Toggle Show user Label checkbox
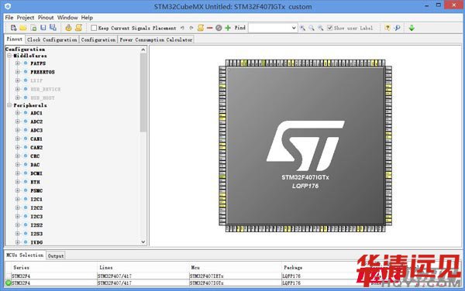 pos(329,28)
